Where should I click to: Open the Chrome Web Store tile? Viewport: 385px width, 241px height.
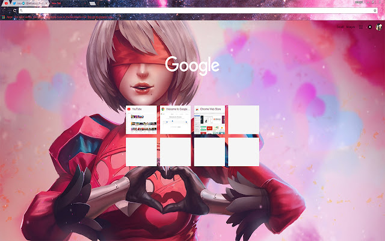tap(209, 120)
